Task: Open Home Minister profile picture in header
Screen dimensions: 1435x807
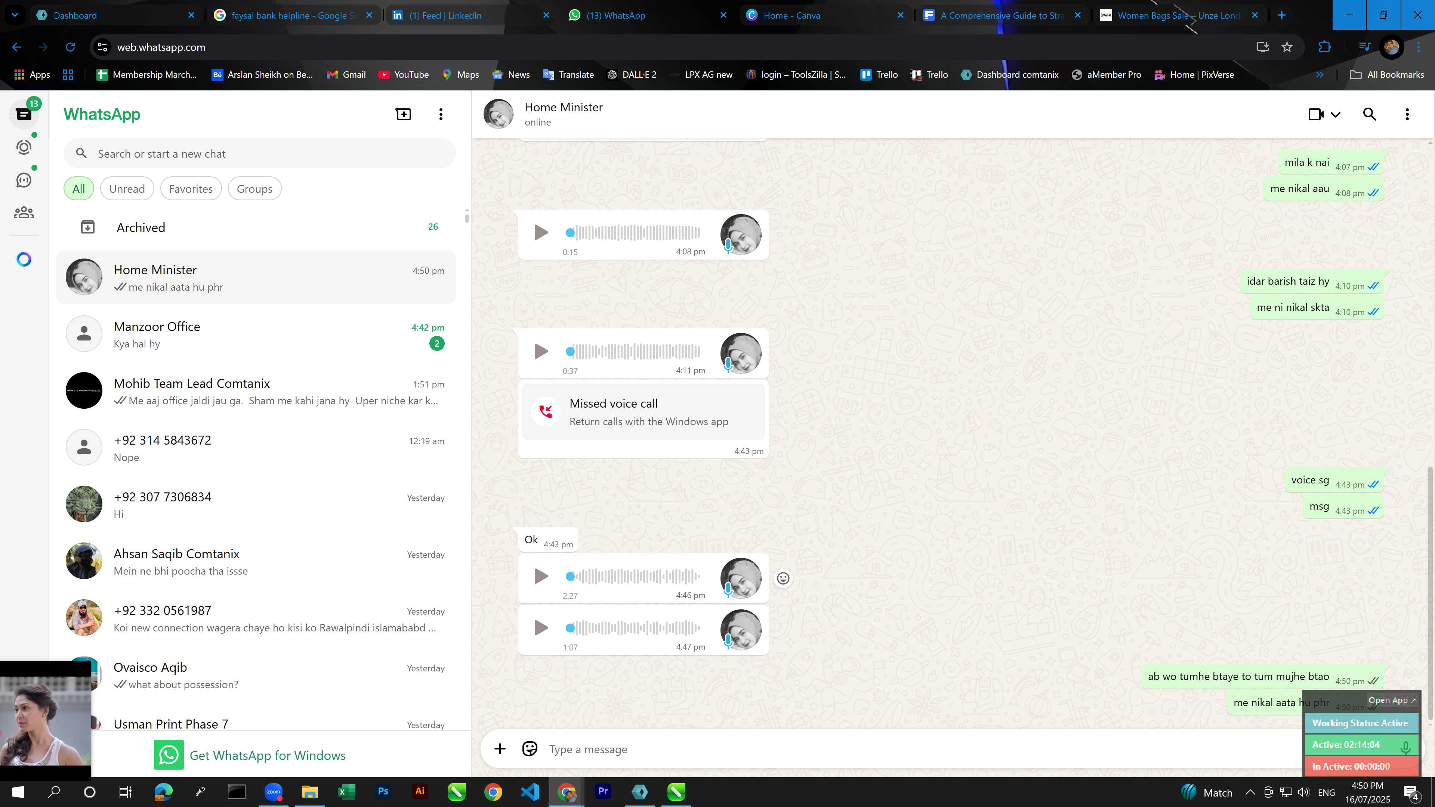Action: [498, 114]
